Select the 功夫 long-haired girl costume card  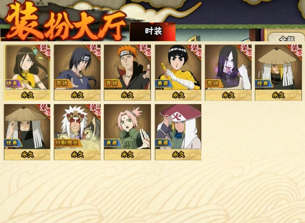[x=27, y=72]
